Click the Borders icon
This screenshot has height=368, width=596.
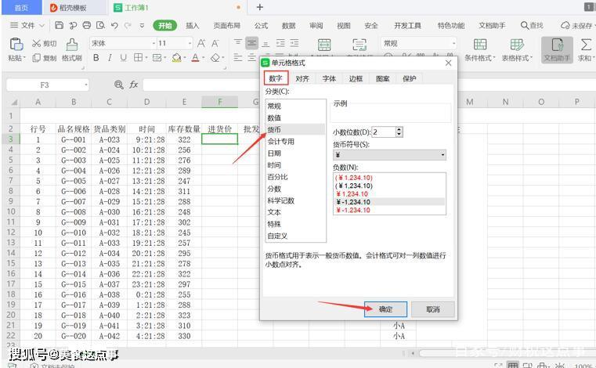coord(138,58)
